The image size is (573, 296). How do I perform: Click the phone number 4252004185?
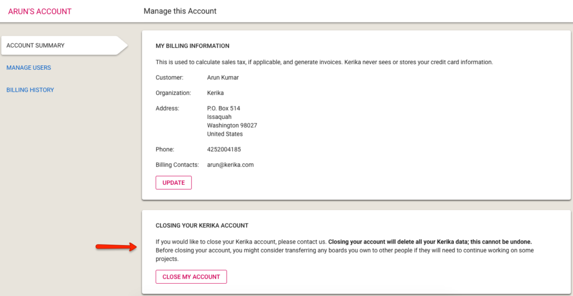[x=224, y=150]
